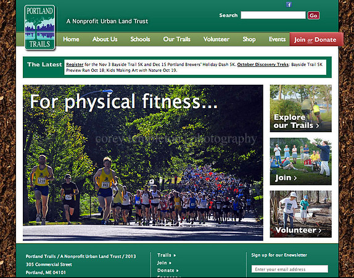This screenshot has height=278, width=354.
Task: Click the 'Portland Trails / A Nonprofit' footer line
Action: 81,256
